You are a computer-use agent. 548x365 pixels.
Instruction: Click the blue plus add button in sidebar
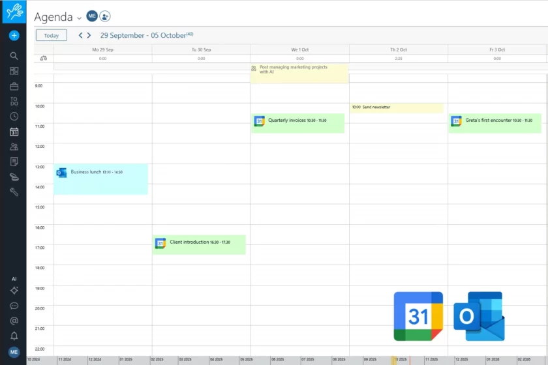coord(14,36)
